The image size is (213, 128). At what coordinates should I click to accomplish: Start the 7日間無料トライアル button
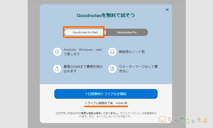point(106,94)
